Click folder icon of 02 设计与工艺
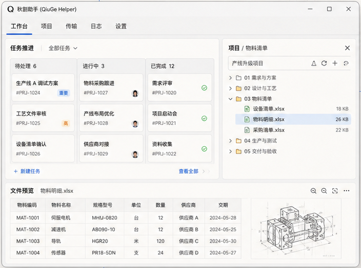 click(x=238, y=88)
